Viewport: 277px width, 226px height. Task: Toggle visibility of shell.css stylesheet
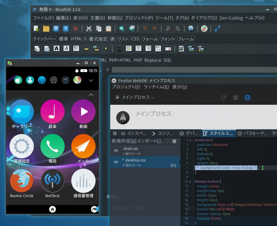(x=116, y=150)
